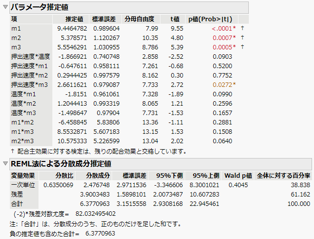
Task: Select the 全体に対する百分率 column header
Action: pyautogui.click(x=283, y=176)
